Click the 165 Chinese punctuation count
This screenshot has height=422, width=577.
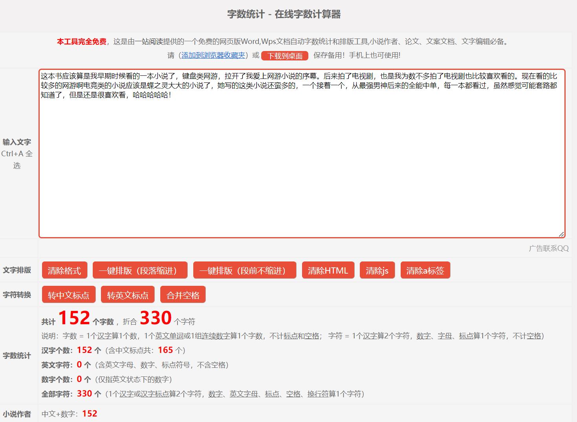(x=165, y=350)
